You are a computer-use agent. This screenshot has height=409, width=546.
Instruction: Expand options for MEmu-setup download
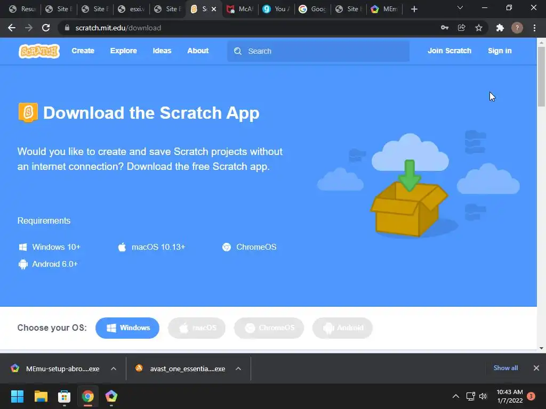pos(114,369)
